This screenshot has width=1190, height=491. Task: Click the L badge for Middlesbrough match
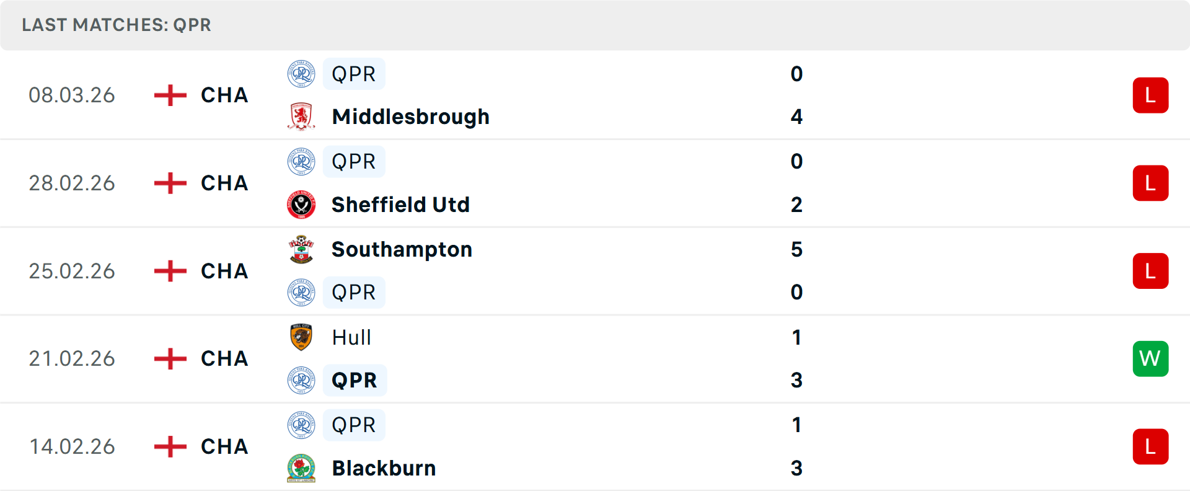pyautogui.click(x=1150, y=95)
